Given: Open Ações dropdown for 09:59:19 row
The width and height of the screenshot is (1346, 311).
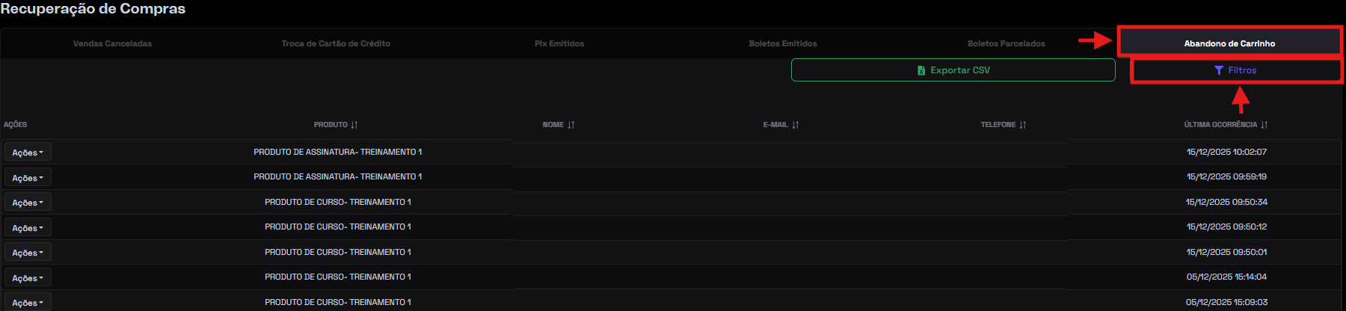Looking at the screenshot, I should (x=28, y=178).
